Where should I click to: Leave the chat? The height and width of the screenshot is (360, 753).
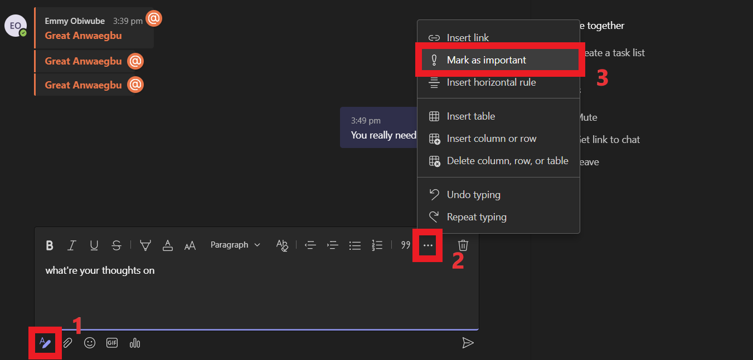tap(591, 161)
